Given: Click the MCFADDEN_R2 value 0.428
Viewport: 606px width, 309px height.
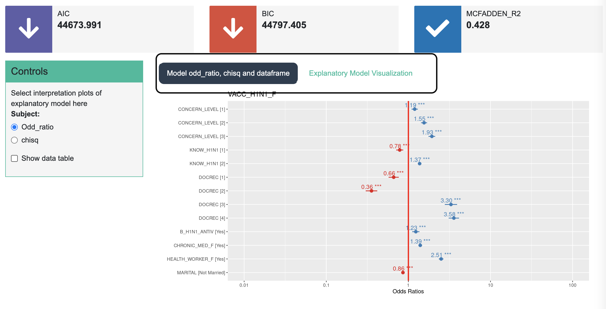Looking at the screenshot, I should pyautogui.click(x=478, y=25).
